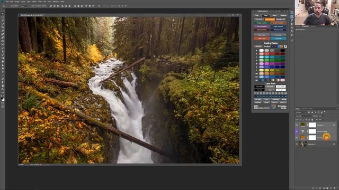
Task: Open the Help menu
Action: [x=62, y=2]
